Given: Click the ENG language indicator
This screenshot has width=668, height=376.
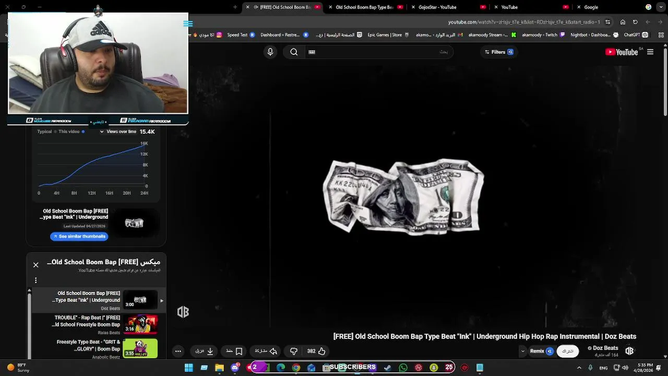Looking at the screenshot, I should click(x=603, y=368).
